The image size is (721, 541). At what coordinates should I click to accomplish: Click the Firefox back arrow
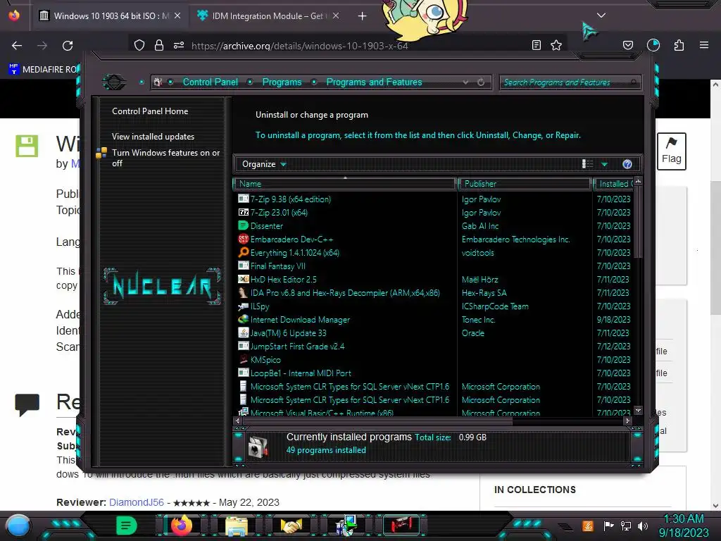tap(17, 46)
